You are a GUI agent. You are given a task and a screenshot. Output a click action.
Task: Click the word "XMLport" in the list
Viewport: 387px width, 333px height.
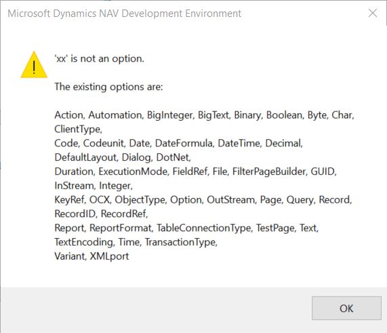click(x=109, y=256)
